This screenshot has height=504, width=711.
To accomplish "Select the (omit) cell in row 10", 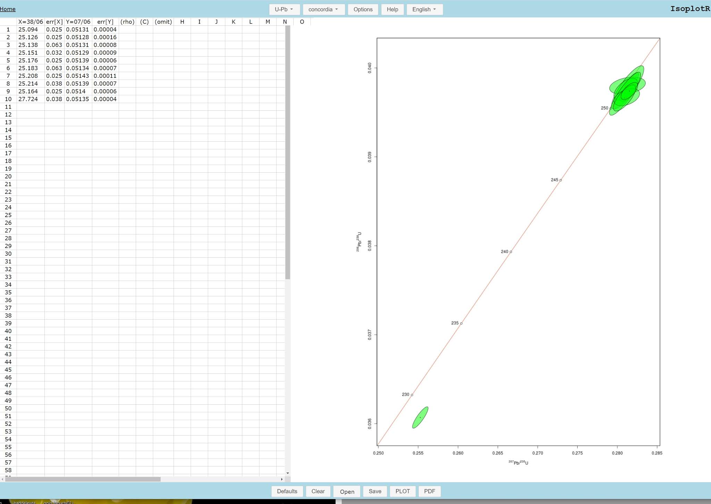I will coord(163,99).
